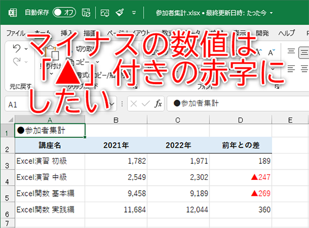Click the cell with value 189

coord(240,162)
